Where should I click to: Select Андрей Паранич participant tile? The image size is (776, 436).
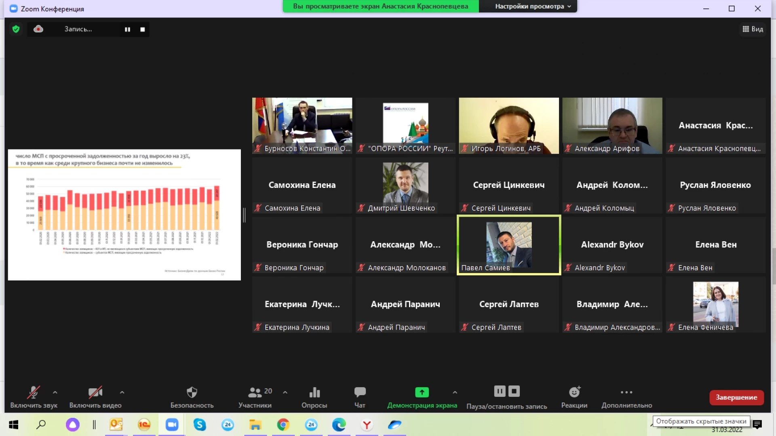405,305
